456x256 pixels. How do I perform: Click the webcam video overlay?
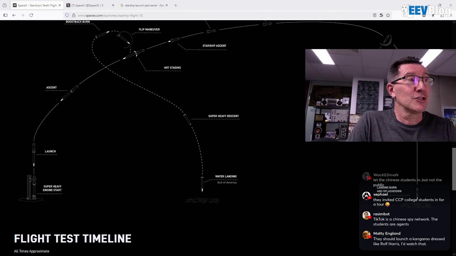coord(380,95)
